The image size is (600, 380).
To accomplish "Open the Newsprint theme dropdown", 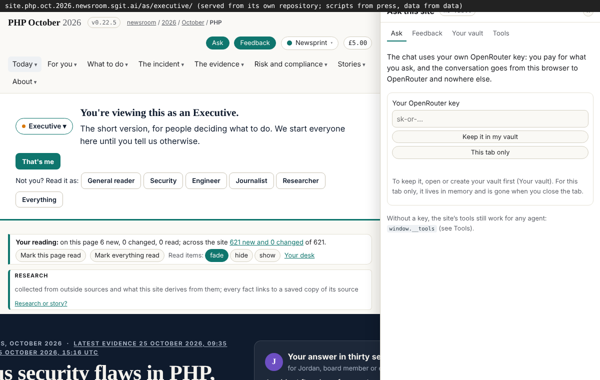I will coord(309,43).
